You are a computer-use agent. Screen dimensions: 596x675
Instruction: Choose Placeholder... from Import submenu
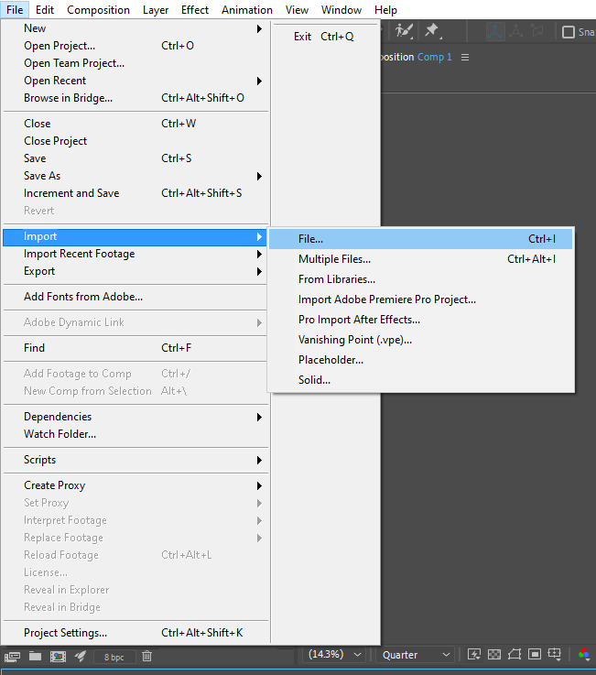tap(420, 360)
